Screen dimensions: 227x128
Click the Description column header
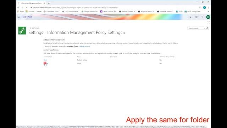113,57
